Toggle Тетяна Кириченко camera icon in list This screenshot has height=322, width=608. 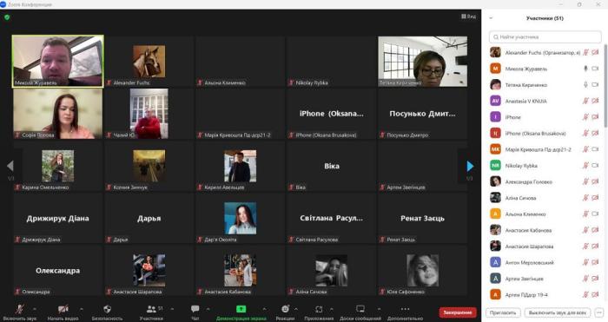point(595,84)
